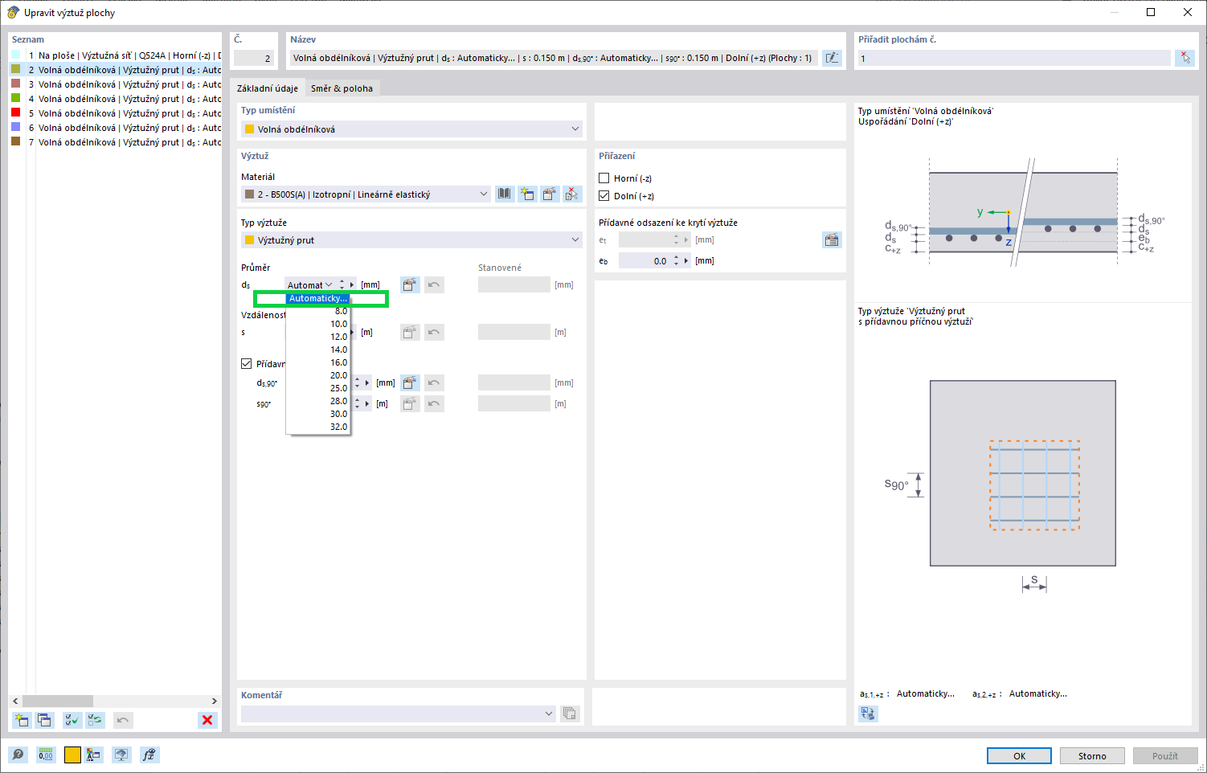Click the icon button in the dₛ diameter row
The height and width of the screenshot is (773, 1207).
[x=410, y=284]
